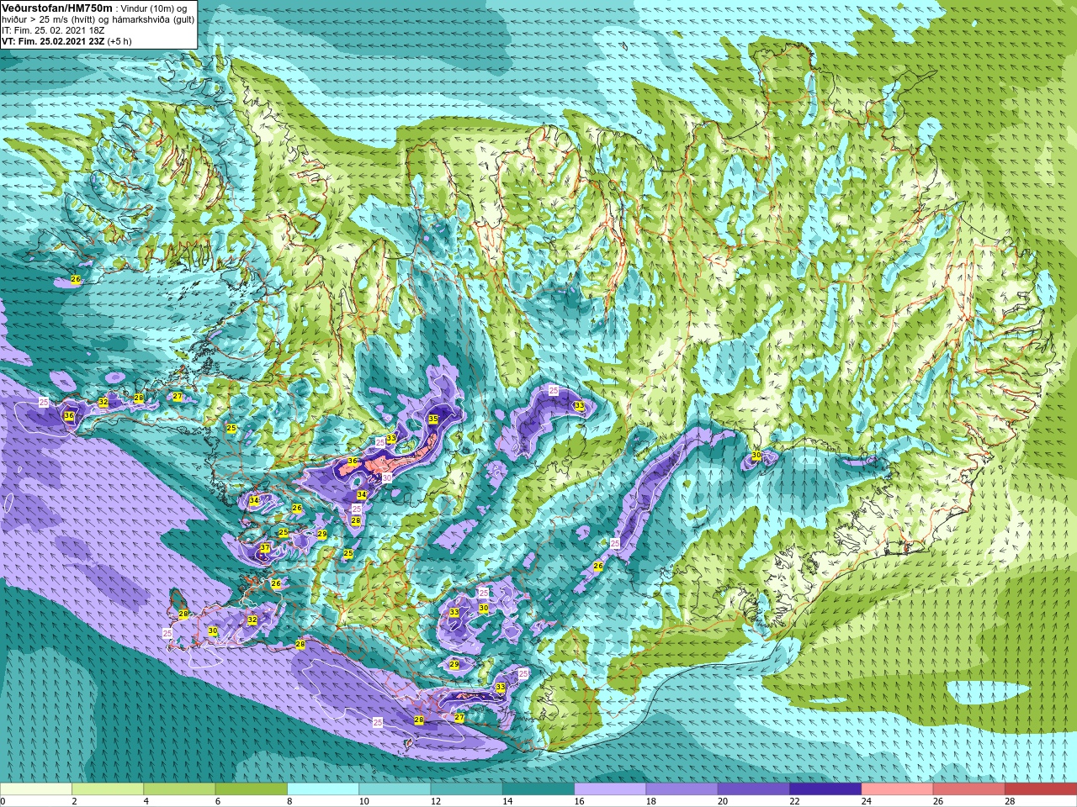This screenshot has width=1077, height=807.
Task: Select the 24 tick label on the color scale
Action: point(867,801)
